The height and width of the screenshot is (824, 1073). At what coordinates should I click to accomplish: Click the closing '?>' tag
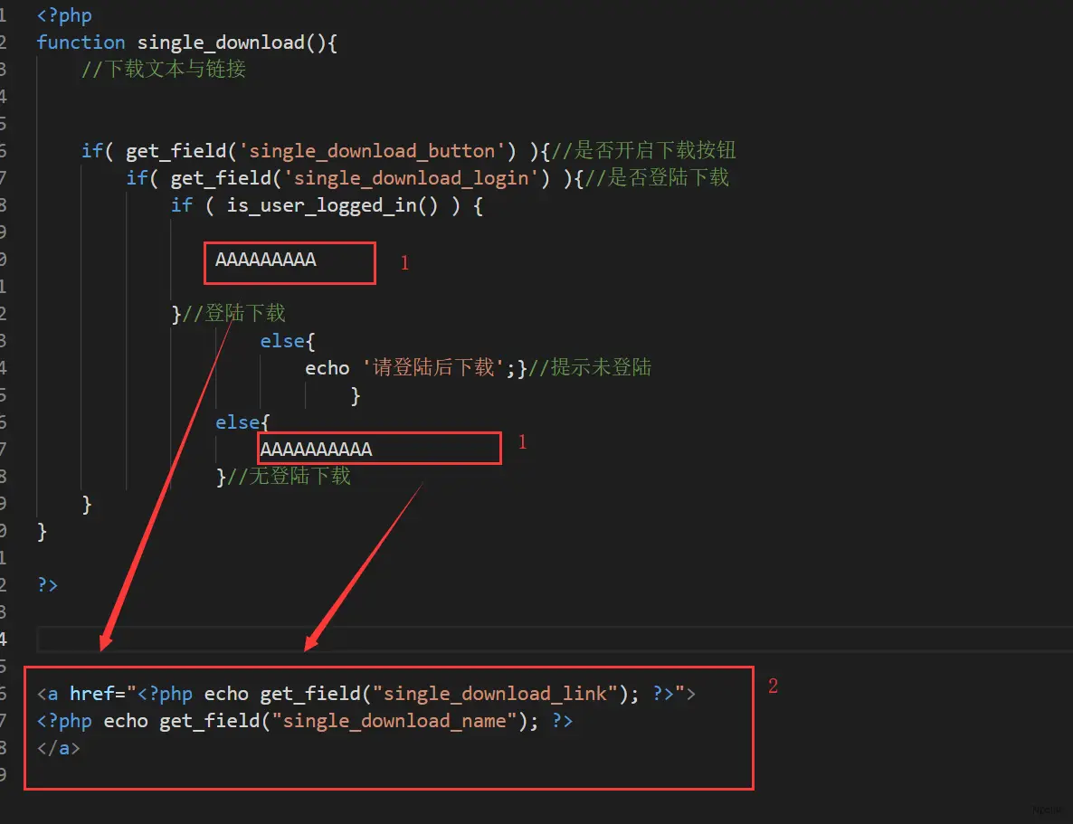pyautogui.click(x=47, y=585)
